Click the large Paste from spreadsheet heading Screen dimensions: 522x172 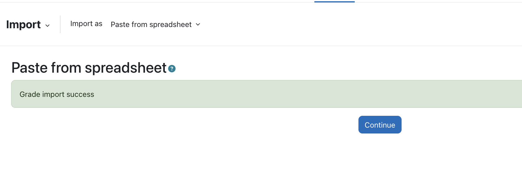pyautogui.click(x=89, y=68)
